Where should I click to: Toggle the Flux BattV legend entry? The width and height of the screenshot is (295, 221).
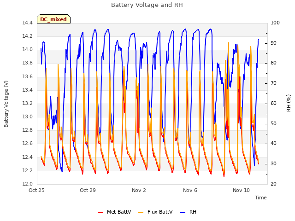coord(155,212)
